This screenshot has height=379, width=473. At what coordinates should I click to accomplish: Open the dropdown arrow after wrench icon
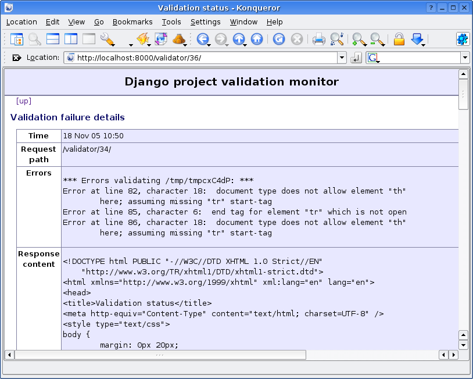click(x=131, y=45)
